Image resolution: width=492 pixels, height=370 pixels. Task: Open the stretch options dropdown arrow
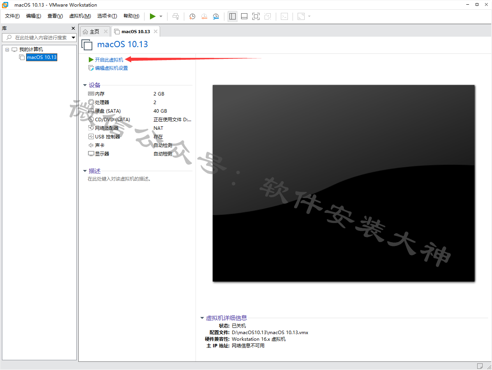pyautogui.click(x=309, y=16)
